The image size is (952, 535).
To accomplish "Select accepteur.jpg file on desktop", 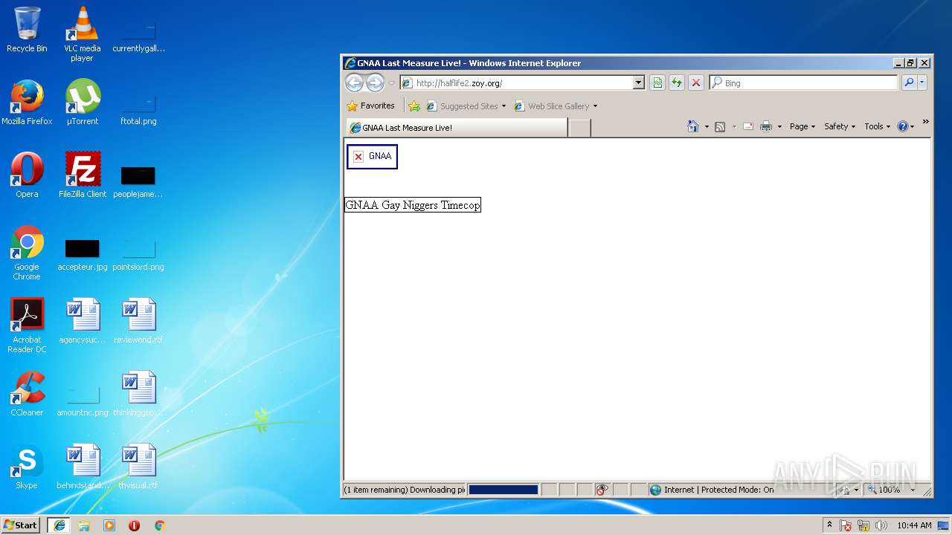I will click(x=82, y=253).
